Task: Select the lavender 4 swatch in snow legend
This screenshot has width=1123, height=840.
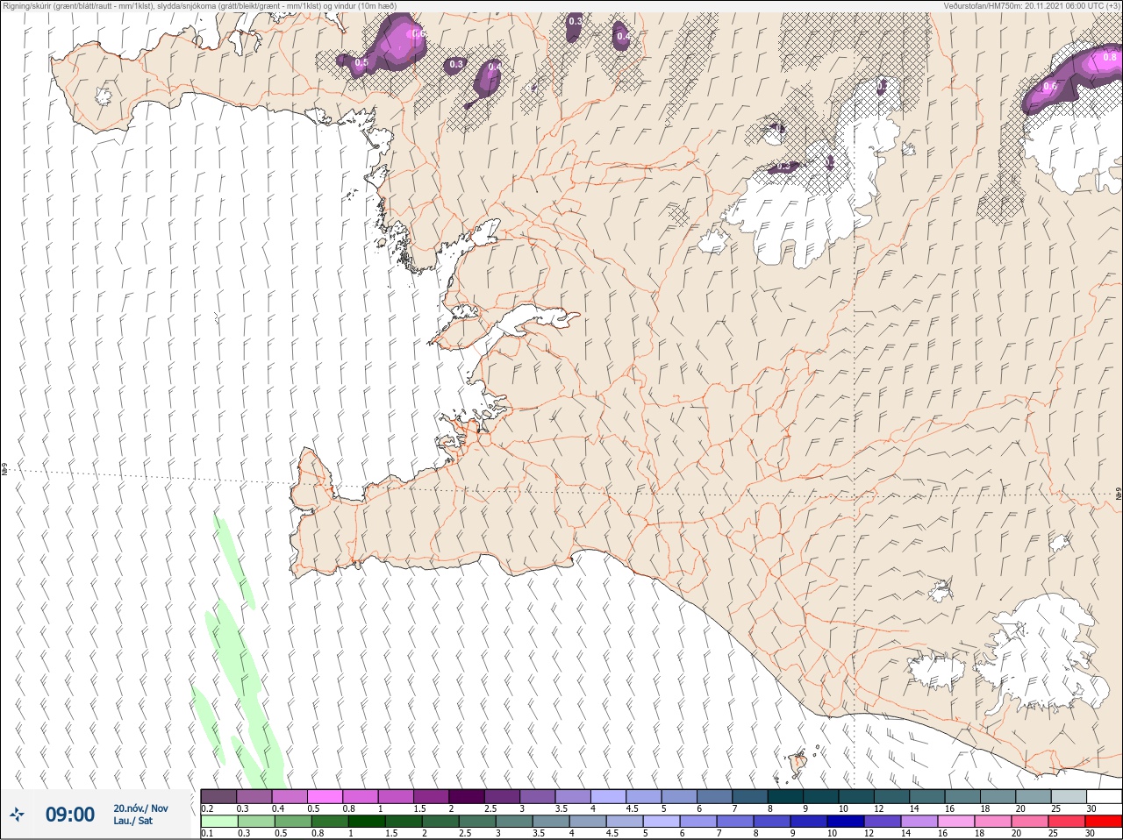Action: pos(609,796)
